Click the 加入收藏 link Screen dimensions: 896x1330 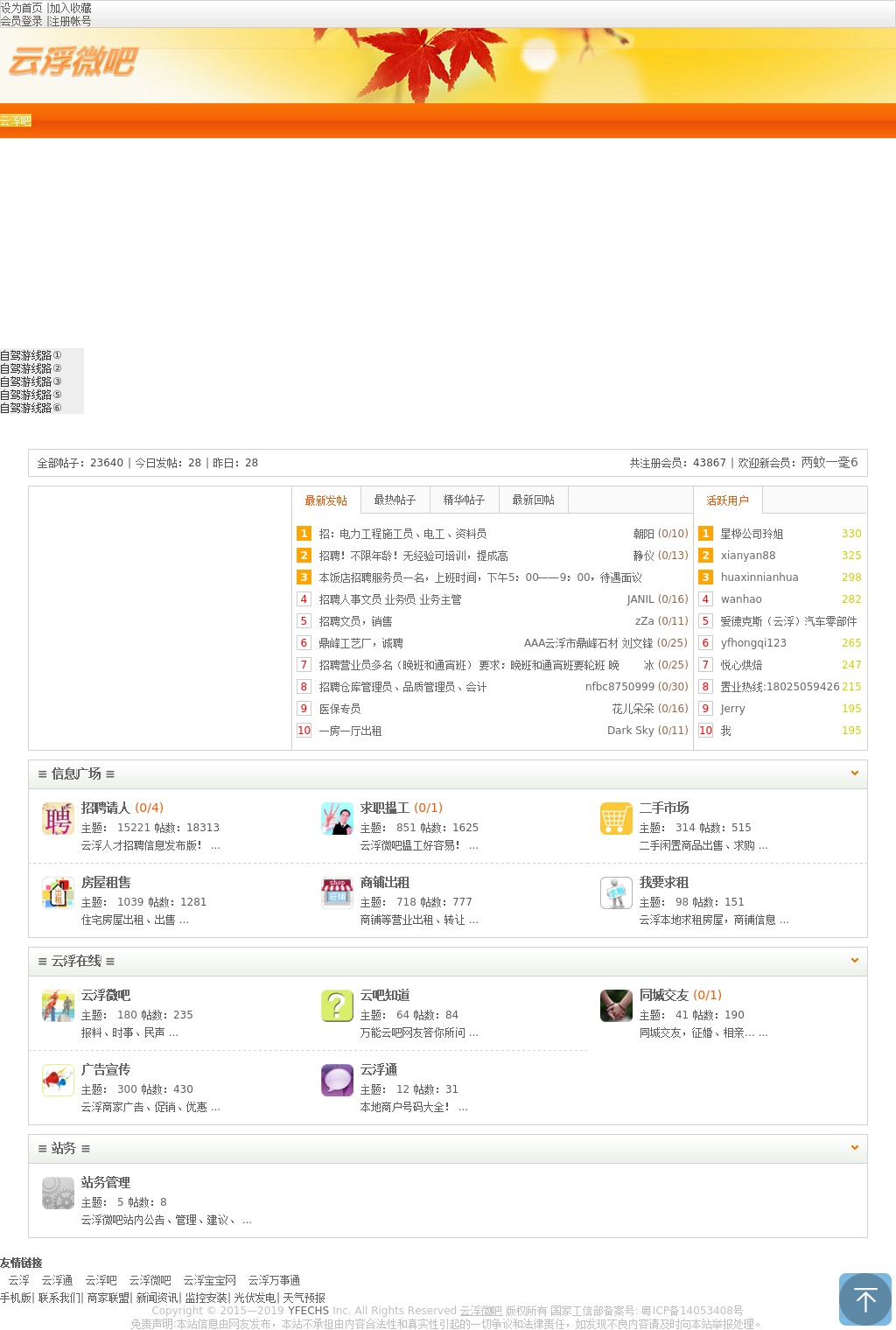point(70,8)
